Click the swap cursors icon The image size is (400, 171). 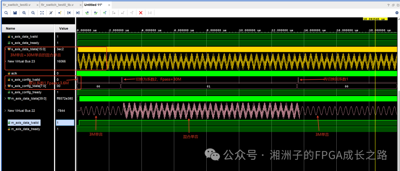click(x=131, y=13)
